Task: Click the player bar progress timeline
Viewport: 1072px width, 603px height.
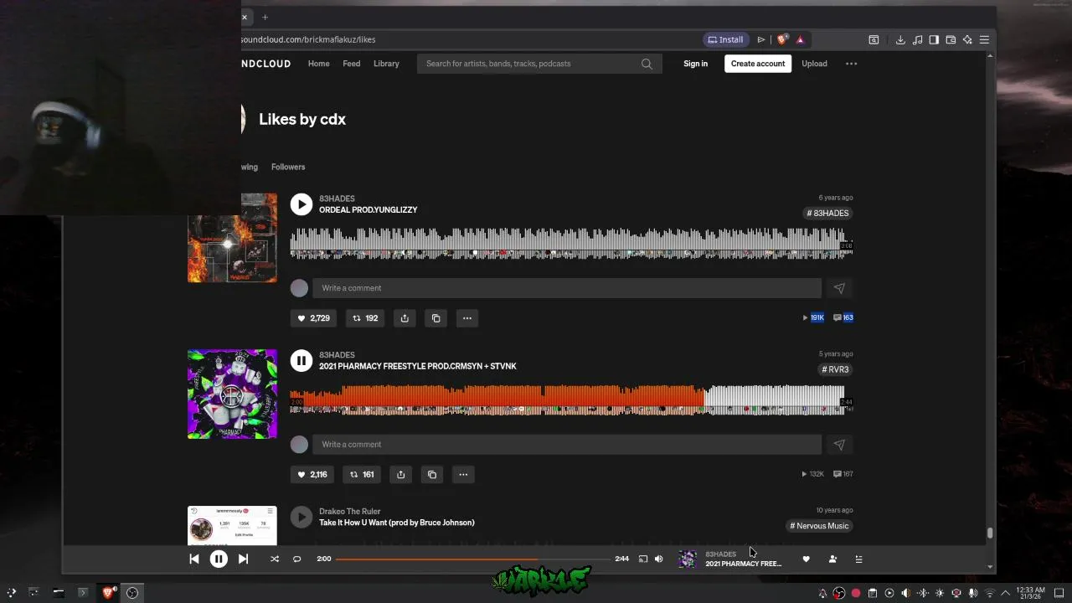Action: click(x=472, y=559)
